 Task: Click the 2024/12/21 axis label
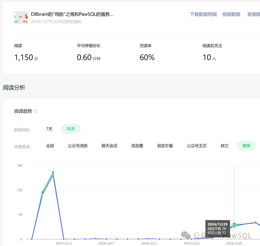coord(149,243)
